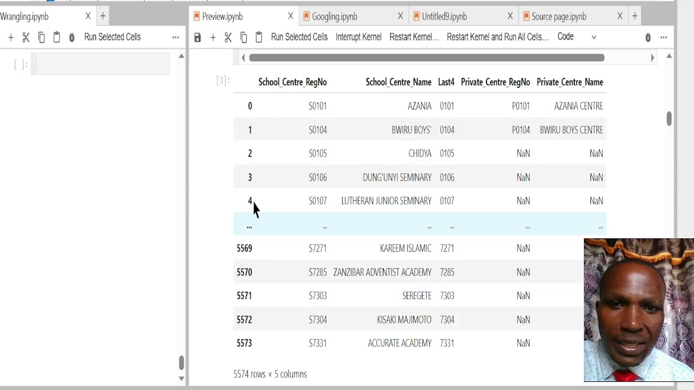Copy selected cells in Preview notebook
The height and width of the screenshot is (390, 694).
[243, 37]
